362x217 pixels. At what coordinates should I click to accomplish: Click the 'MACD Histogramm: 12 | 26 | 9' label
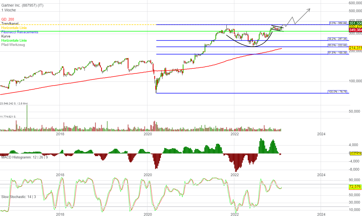24,157
